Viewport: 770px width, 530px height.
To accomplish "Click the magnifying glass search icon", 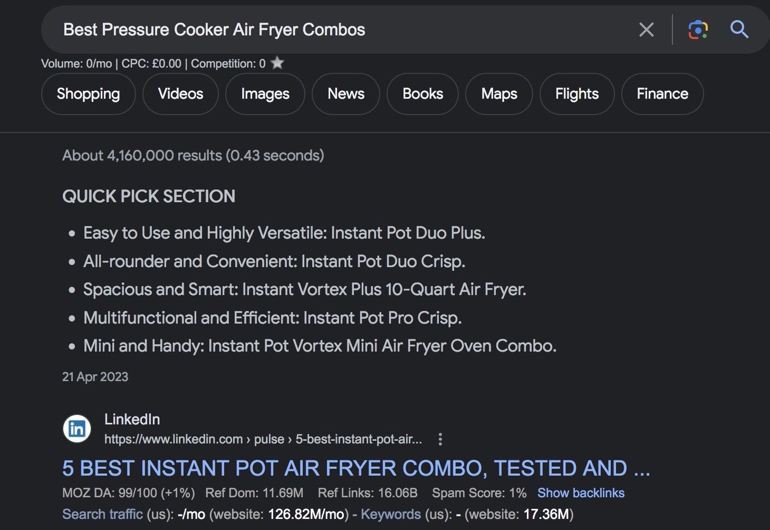I will 739,30.
